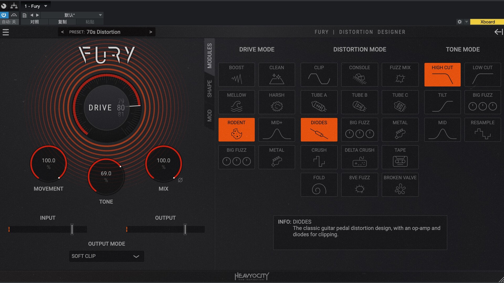
Task: Open the 1 - Fury plugin slot dropdown
Action: [x=36, y=6]
